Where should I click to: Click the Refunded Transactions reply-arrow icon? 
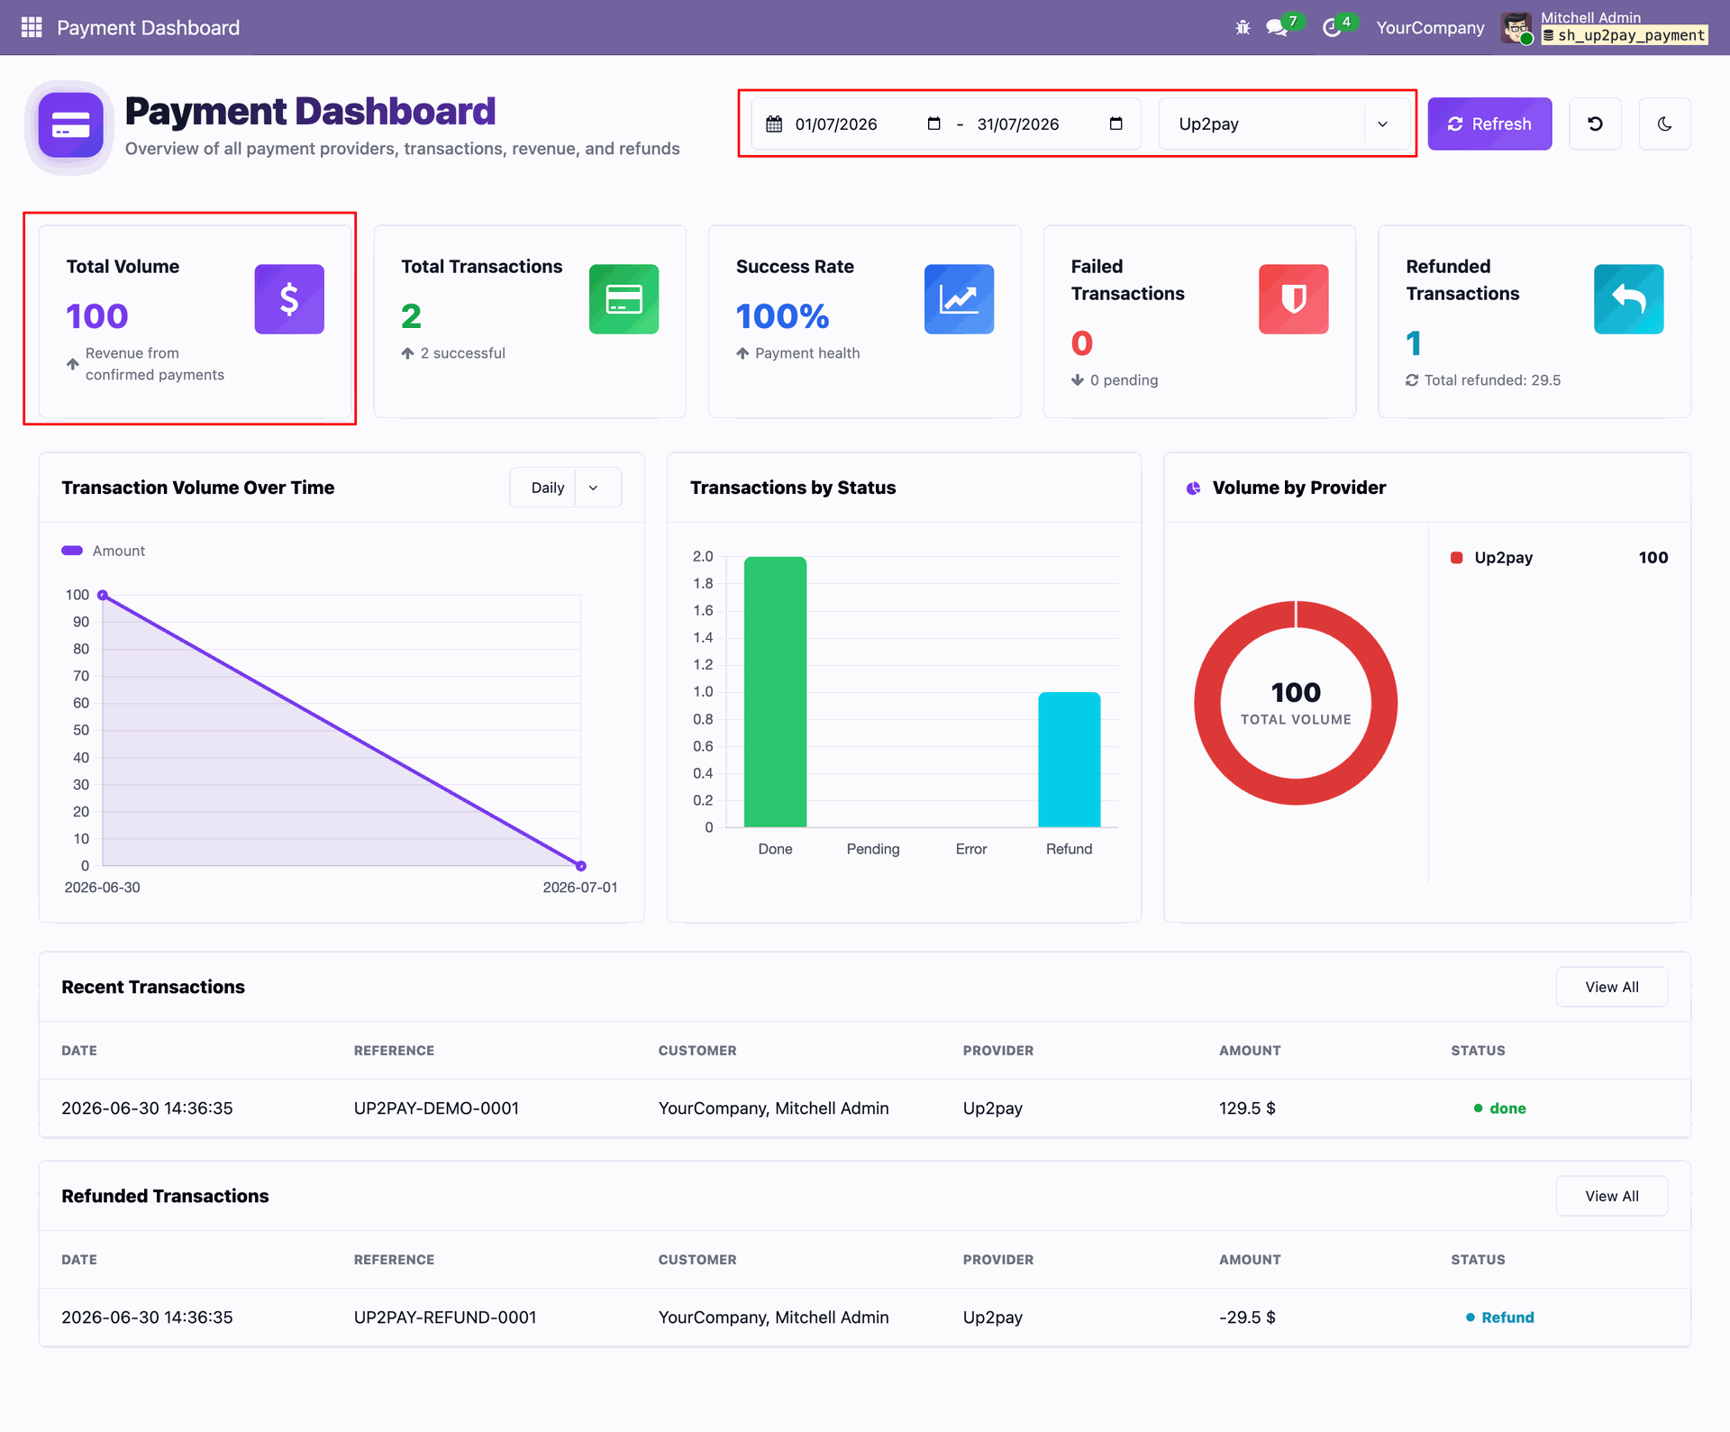pyautogui.click(x=1628, y=299)
